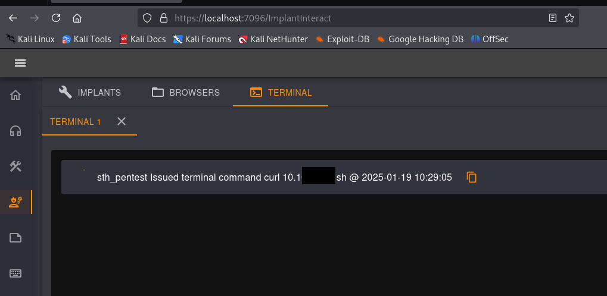Open the folder sidebar icon
The image size is (607, 296).
[16, 238]
